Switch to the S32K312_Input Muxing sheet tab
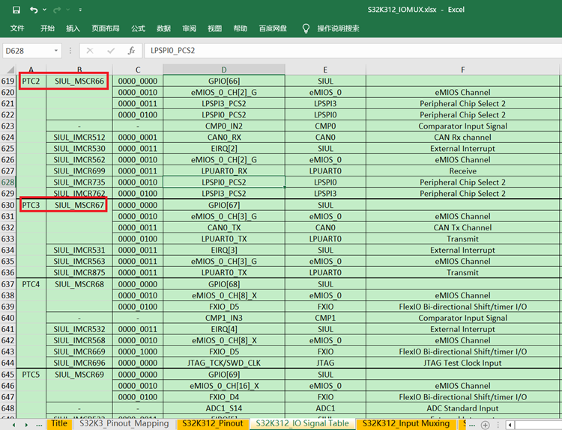This screenshot has height=430, width=562. click(405, 423)
